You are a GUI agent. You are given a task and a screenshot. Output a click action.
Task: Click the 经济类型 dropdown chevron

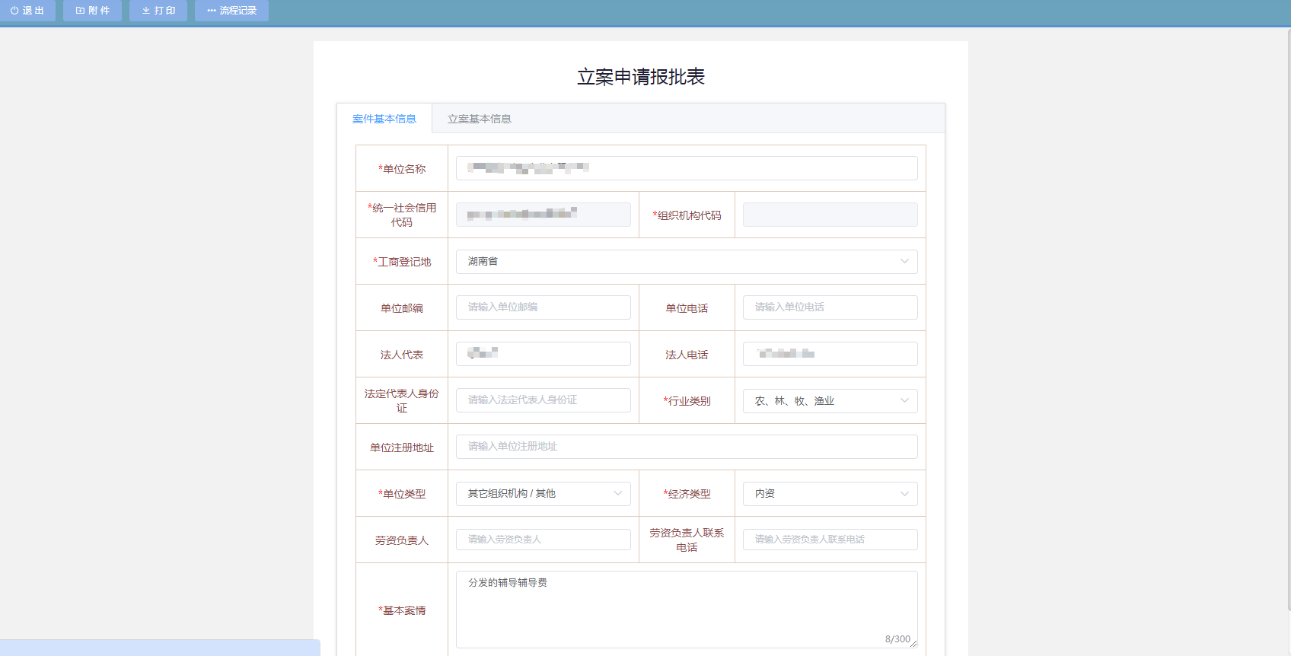904,494
